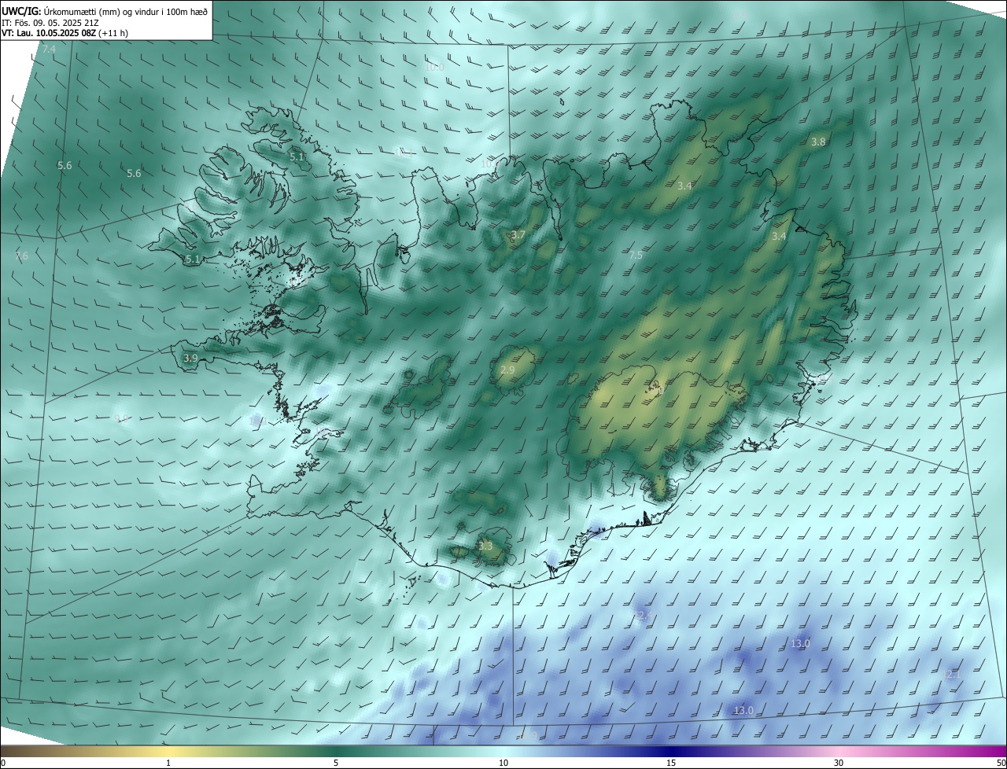Click the 'UWC/IG: Úrkomumætti (mm)' title line
This screenshot has width=1007, height=769.
click(x=105, y=10)
